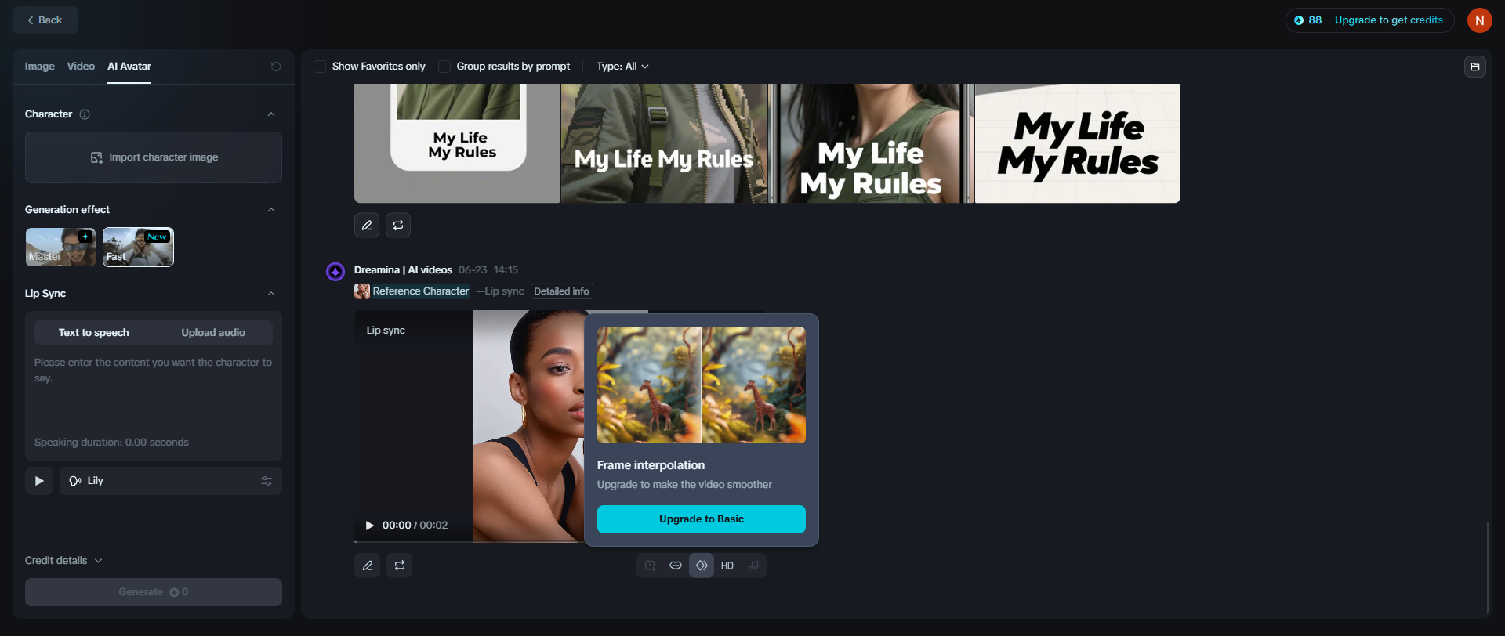
Task: Click the video progress bar under the player
Action: (x=469, y=541)
